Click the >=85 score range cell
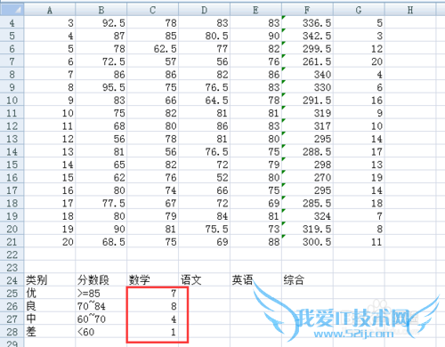The image size is (445, 347). click(101, 293)
